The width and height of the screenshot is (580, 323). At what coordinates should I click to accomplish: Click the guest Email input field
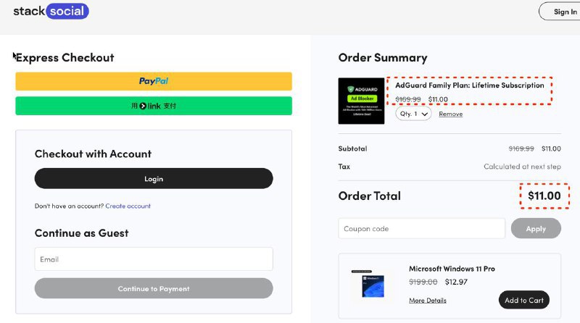[x=154, y=259]
